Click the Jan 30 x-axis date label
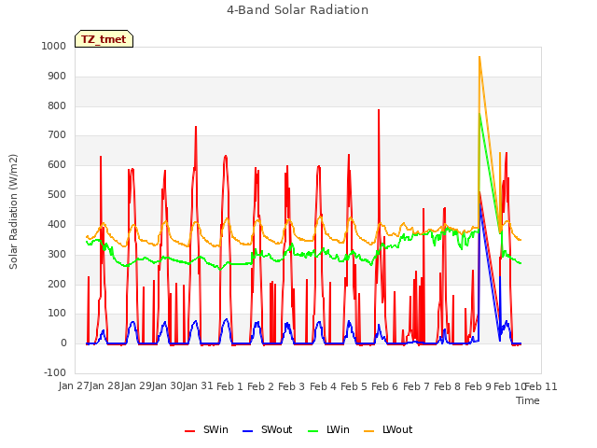Screen dimensions: 597x448 pyautogui.click(x=167, y=386)
